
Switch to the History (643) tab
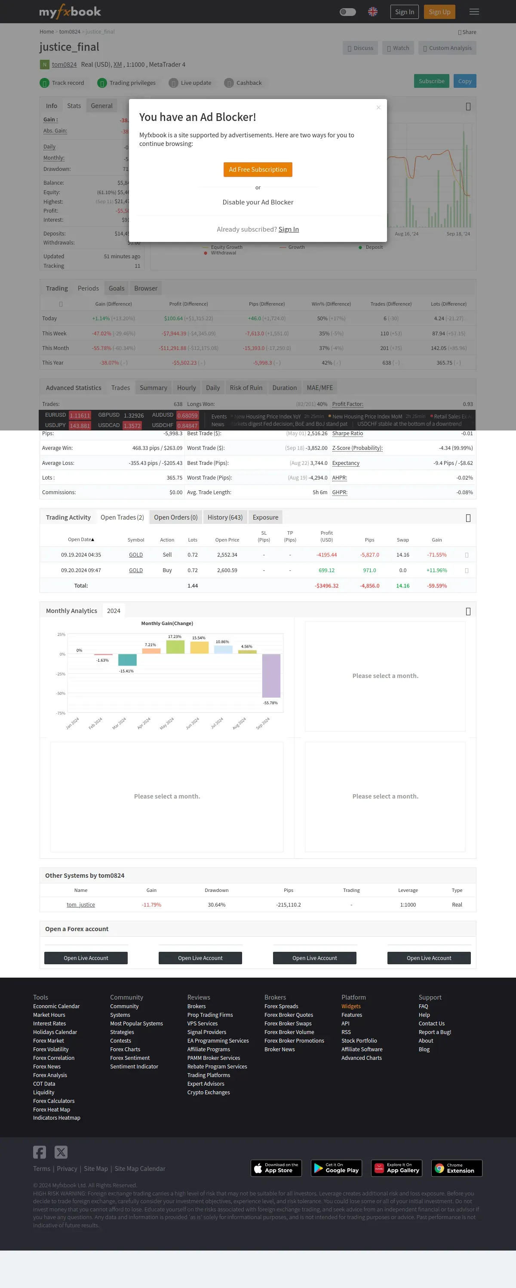[225, 517]
